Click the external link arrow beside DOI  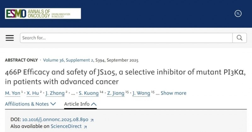[x=92, y=120]
